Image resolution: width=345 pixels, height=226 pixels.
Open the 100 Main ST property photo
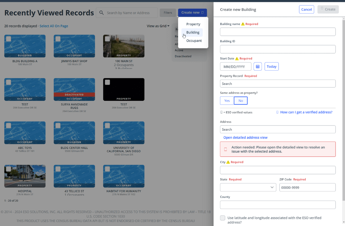(124, 46)
